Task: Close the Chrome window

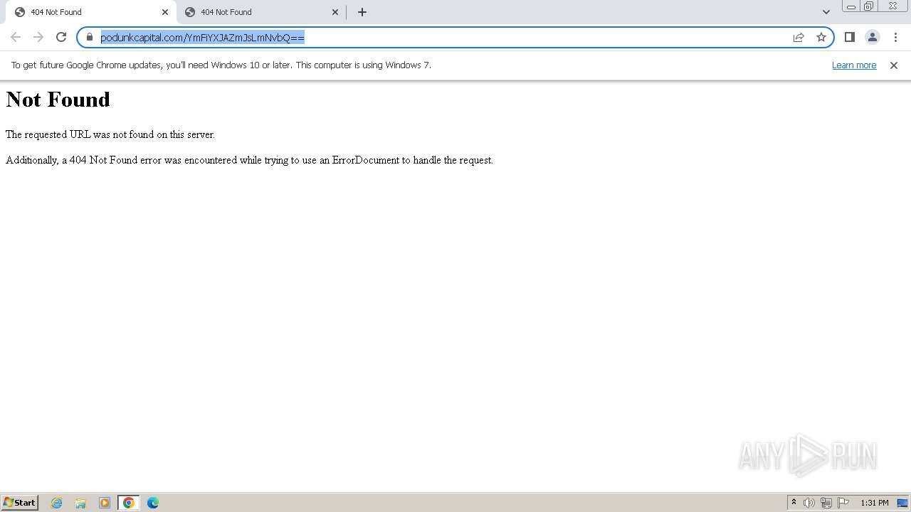Action: (892, 6)
